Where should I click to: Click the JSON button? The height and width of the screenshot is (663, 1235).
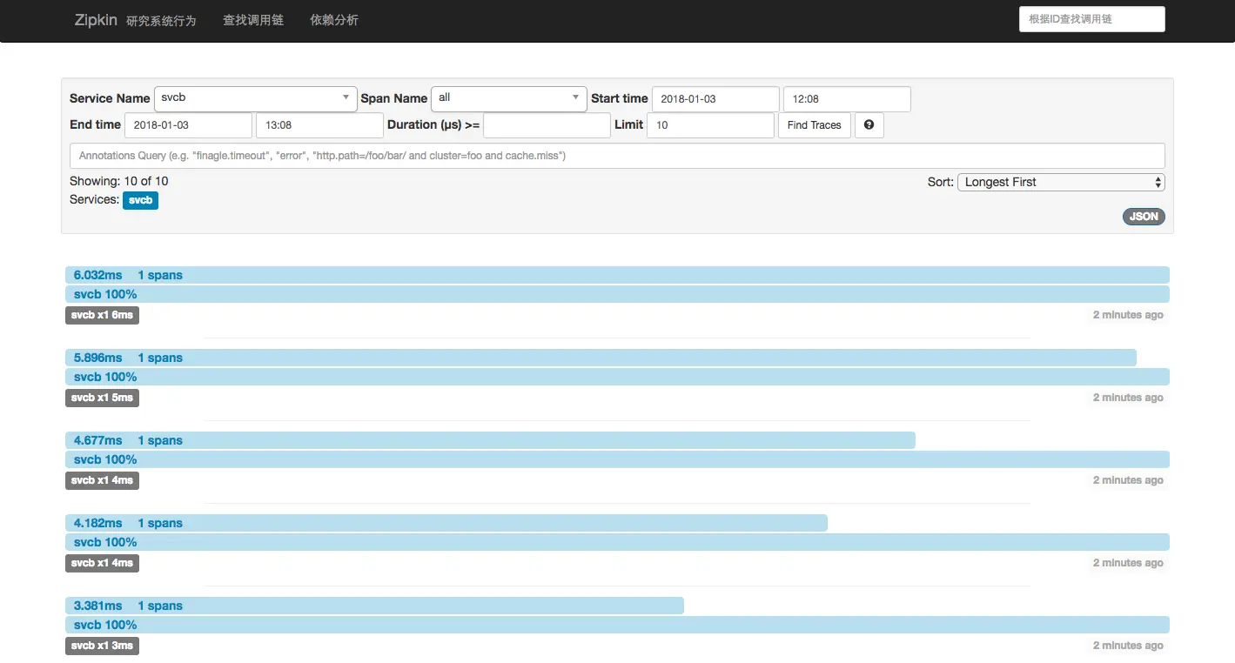tap(1144, 217)
